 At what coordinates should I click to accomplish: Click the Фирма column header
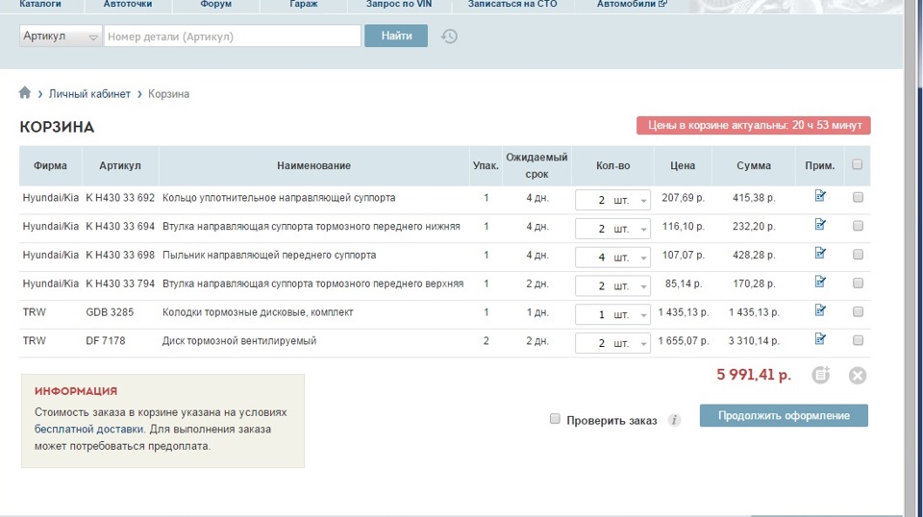coord(50,166)
